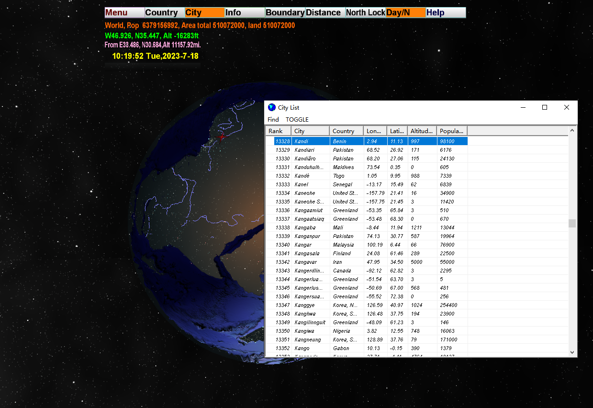Sort by the Country column header
Image resolution: width=593 pixels, height=408 pixels.
tap(347, 131)
